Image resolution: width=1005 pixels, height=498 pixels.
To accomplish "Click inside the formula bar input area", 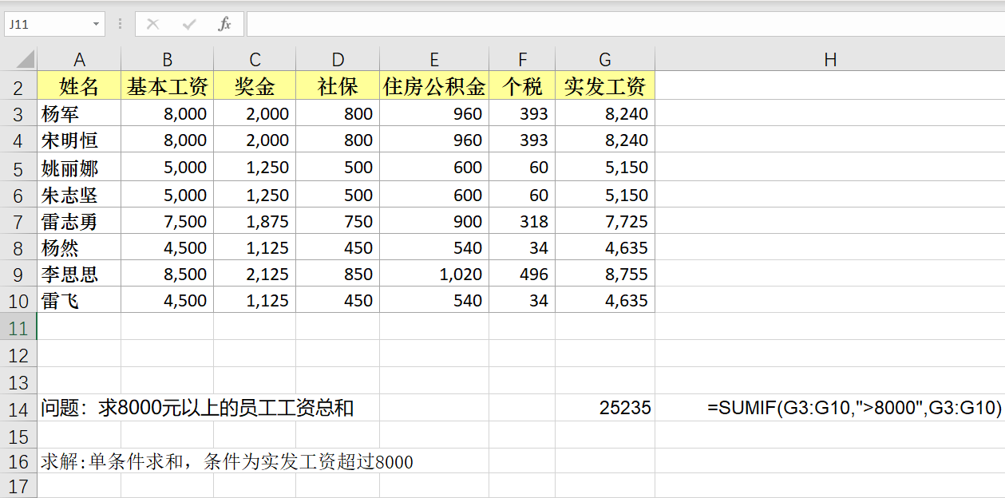I will (x=625, y=24).
